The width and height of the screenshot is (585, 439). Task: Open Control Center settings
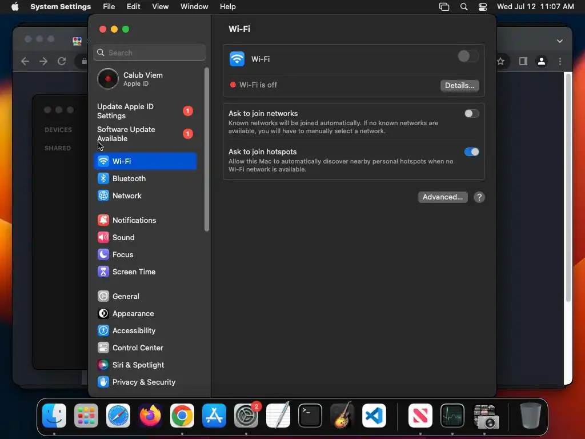pyautogui.click(x=146, y=348)
